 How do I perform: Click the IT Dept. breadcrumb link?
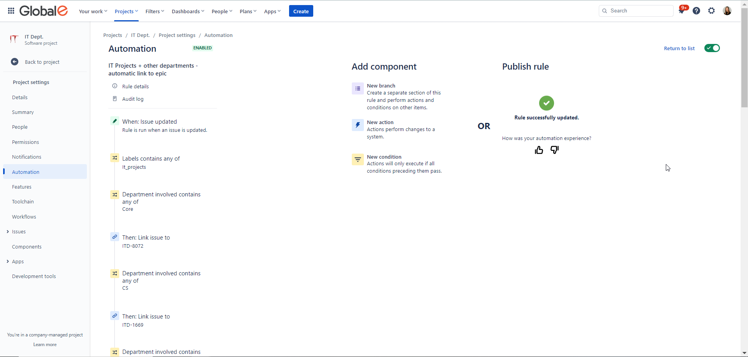tap(140, 35)
